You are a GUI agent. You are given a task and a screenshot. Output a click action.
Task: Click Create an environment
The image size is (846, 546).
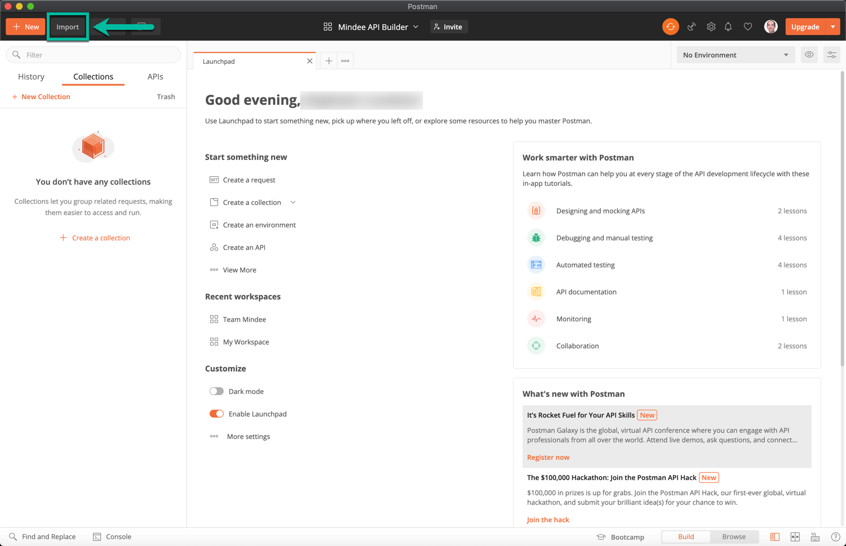(253, 225)
